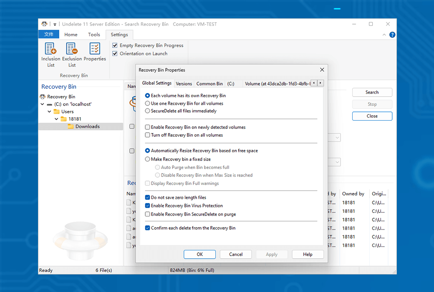Click the Owned by column header
Image resolution: width=434 pixels, height=292 pixels.
pos(353,194)
